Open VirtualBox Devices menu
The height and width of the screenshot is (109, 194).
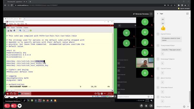[22, 24]
